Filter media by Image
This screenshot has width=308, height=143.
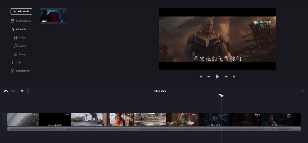pyautogui.click(x=20, y=54)
